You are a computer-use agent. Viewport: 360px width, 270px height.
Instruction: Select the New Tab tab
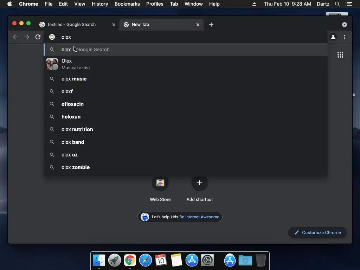tap(161, 25)
